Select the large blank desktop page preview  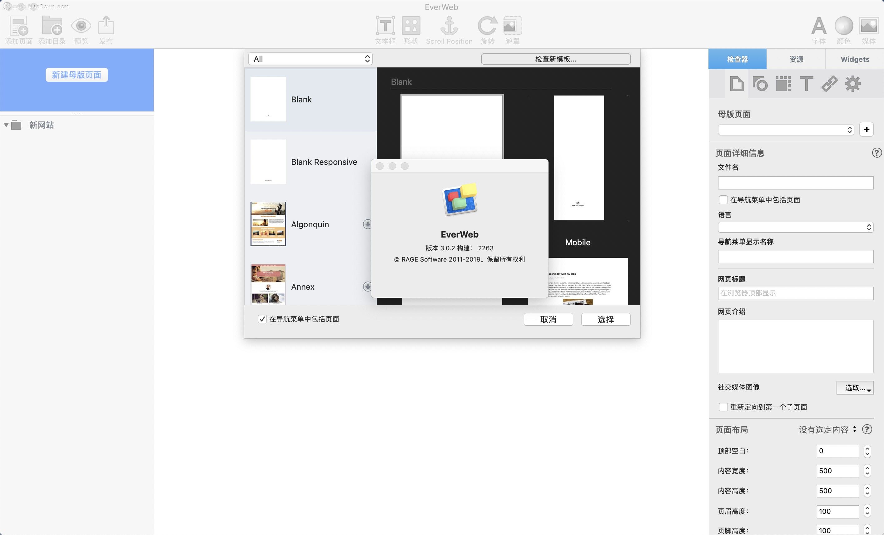coord(452,127)
